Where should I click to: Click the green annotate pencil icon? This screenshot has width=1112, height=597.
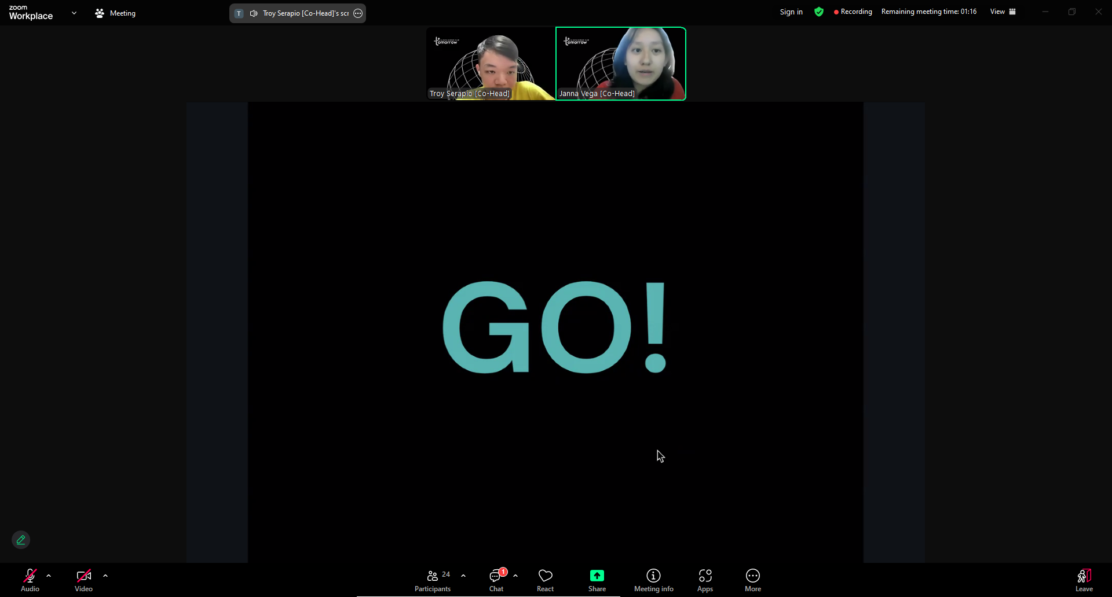point(21,540)
